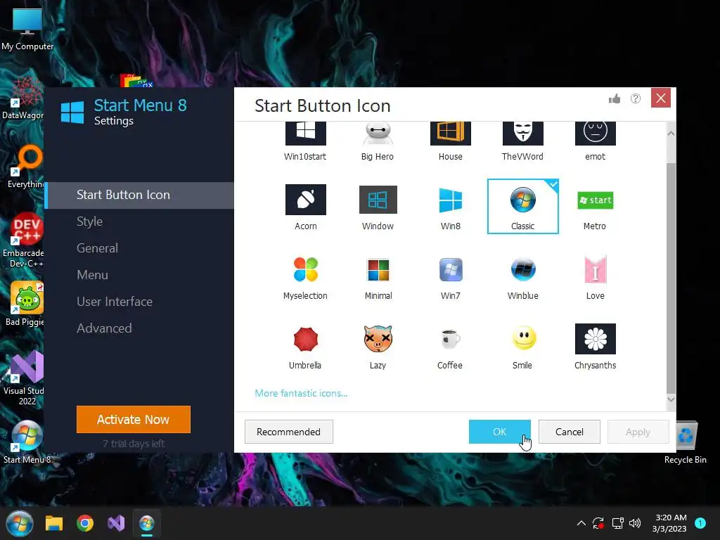The image size is (720, 540).
Task: Show hidden tray icons chevron
Action: [581, 523]
